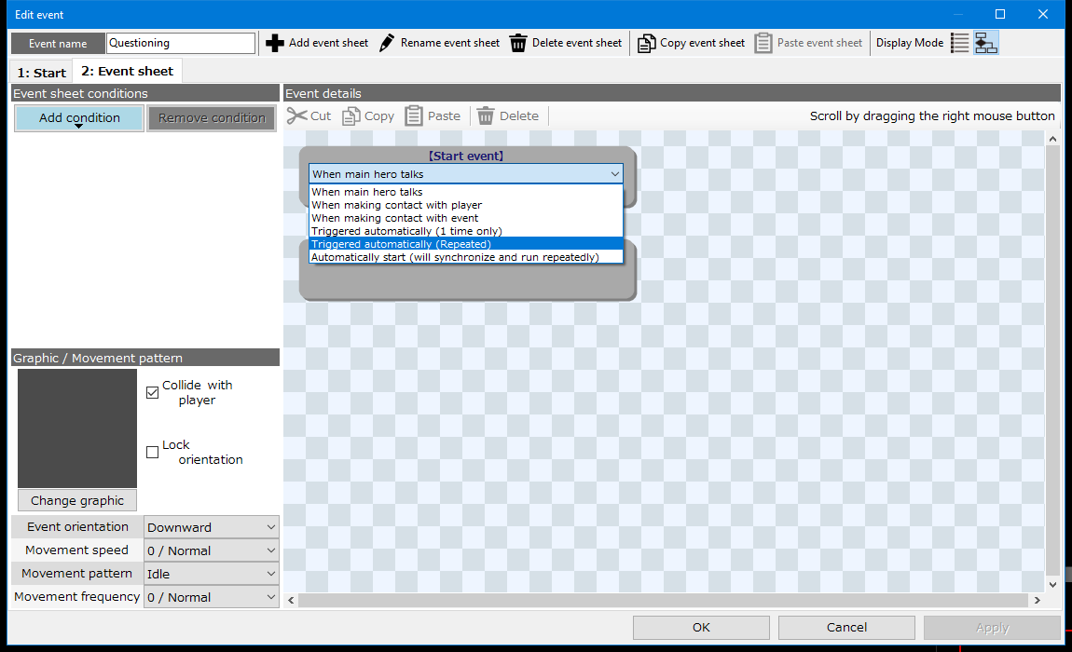This screenshot has width=1072, height=652.
Task: Confirm with the OK button
Action: (701, 628)
